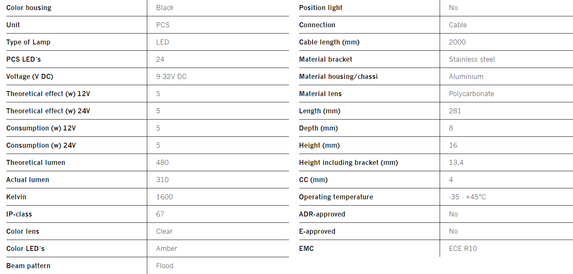Select the Operating temperature range value
Screen dimensions: 573x274
click(x=467, y=197)
